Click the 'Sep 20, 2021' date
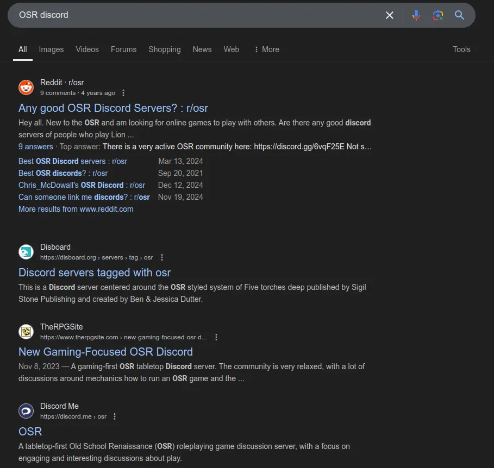The image size is (494, 468). coord(180,173)
